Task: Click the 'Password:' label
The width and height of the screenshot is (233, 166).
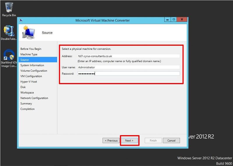Action: (68, 74)
